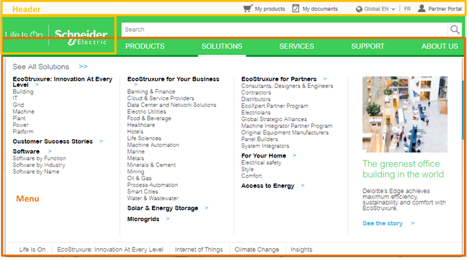Open the SUPPORT menu
Image resolution: width=469 pixels, height=260 pixels.
click(x=368, y=47)
